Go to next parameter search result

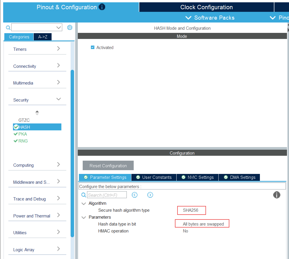tap(150, 195)
